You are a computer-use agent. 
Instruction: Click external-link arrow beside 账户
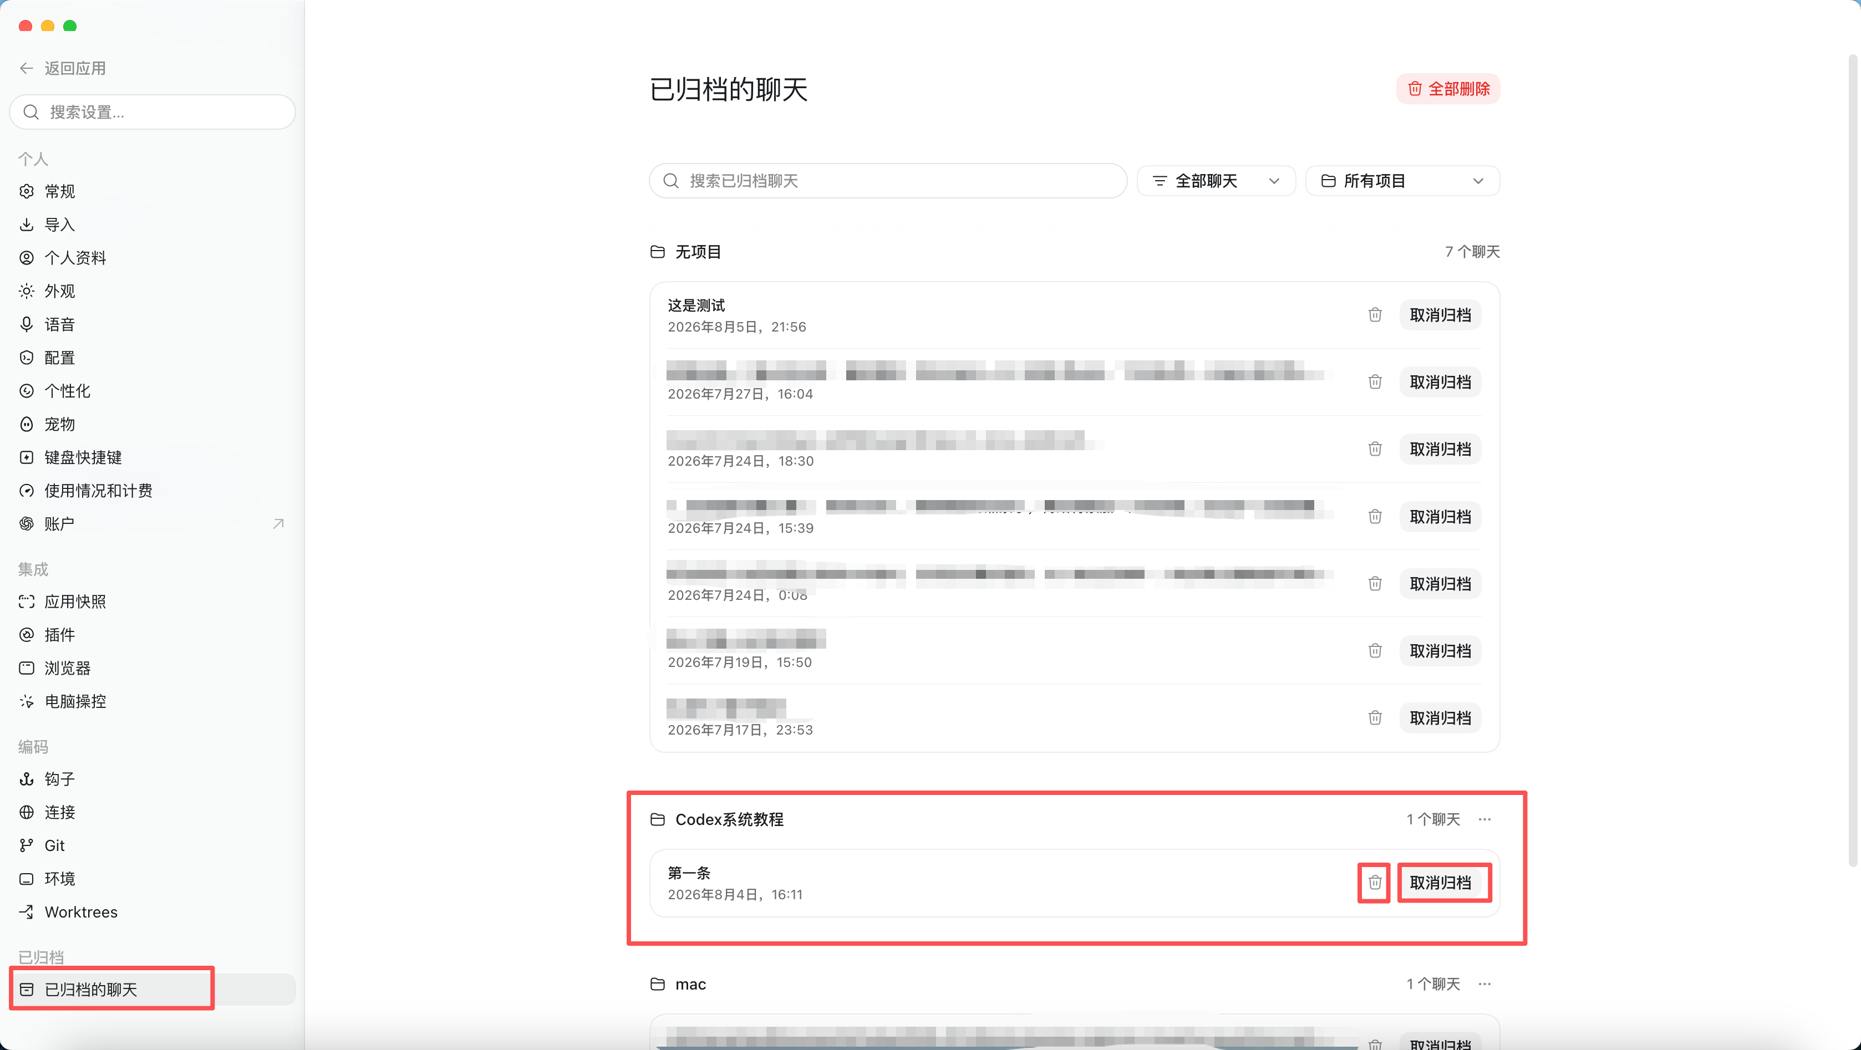pos(278,523)
